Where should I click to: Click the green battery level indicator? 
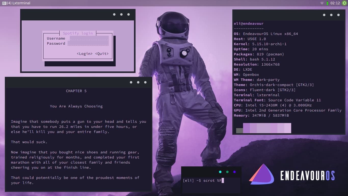coord(327,3)
